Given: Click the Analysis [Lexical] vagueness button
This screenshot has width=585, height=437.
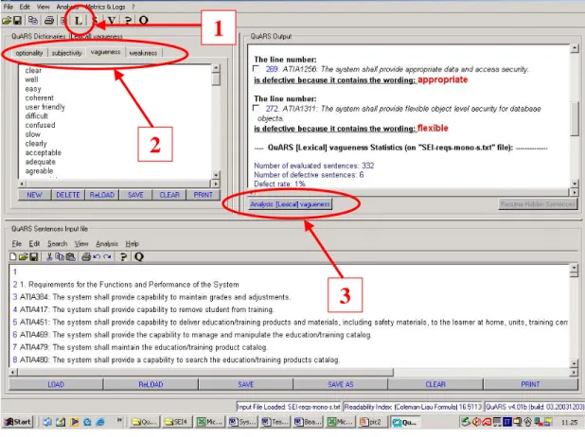Looking at the screenshot, I should click(291, 204).
